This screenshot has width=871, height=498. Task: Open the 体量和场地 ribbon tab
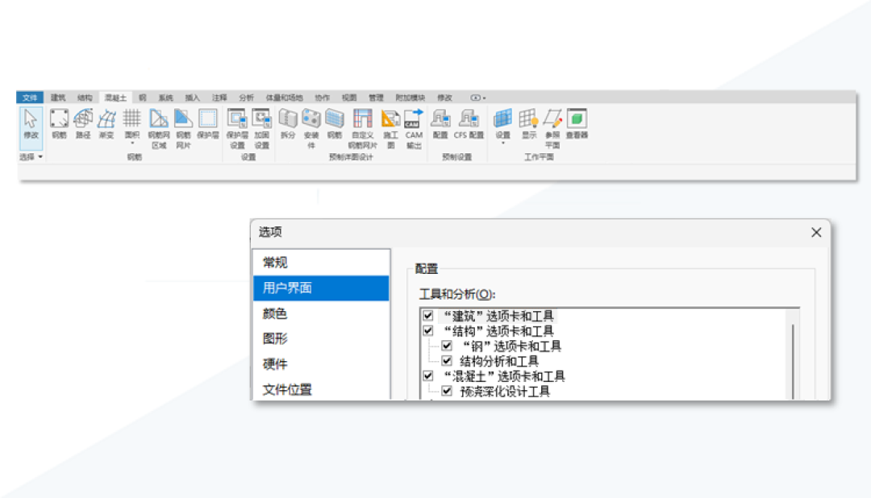click(x=284, y=98)
